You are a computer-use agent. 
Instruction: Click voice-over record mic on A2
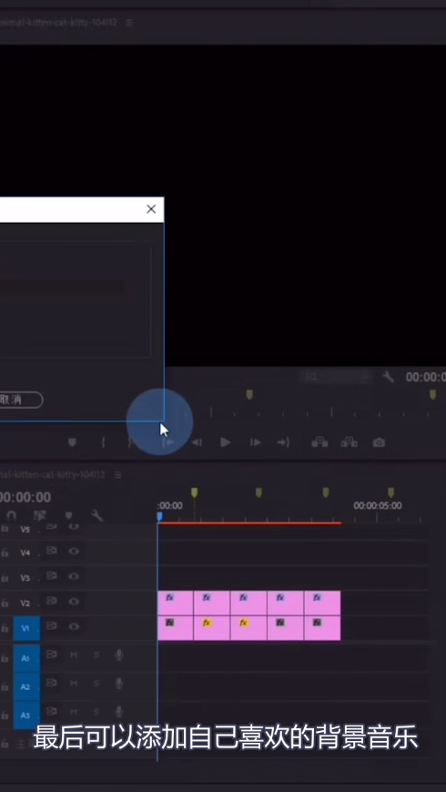click(119, 684)
